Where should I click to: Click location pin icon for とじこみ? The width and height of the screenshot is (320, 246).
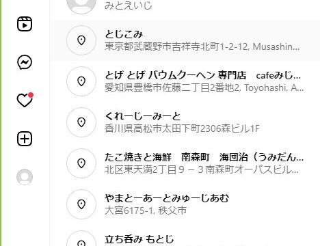[x=81, y=40]
